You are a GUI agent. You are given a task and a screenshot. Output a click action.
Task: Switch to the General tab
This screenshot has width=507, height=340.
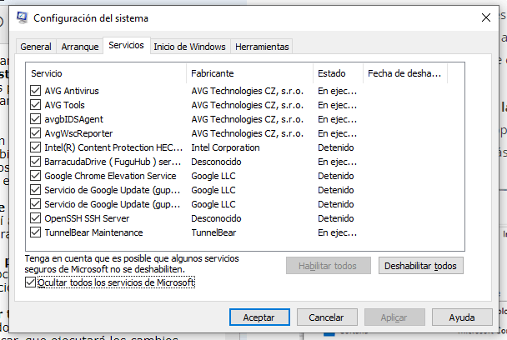[36, 47]
